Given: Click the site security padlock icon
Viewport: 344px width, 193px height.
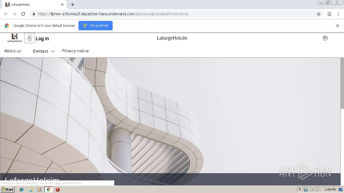Looking at the screenshot, I should pos(34,14).
